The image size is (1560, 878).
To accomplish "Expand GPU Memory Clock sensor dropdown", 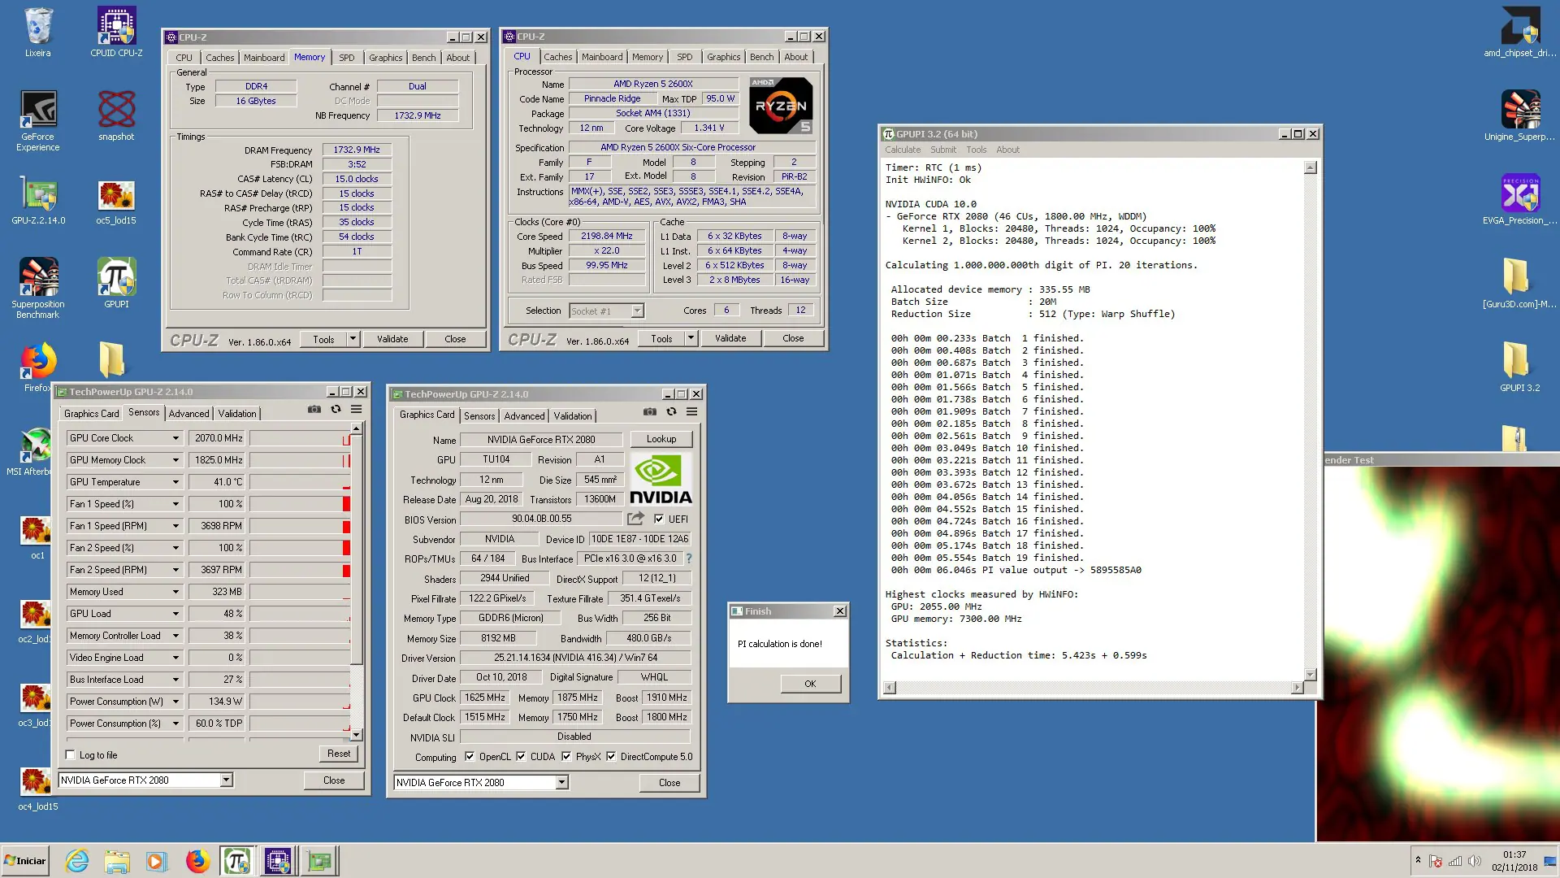I will 175,460.
